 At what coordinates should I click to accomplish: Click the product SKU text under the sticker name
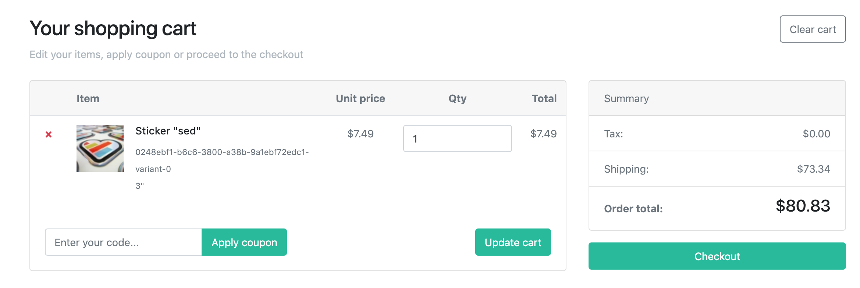(222, 152)
